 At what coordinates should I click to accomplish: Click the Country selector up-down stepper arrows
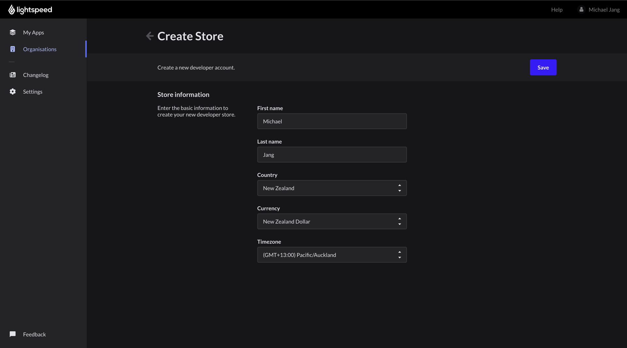399,188
